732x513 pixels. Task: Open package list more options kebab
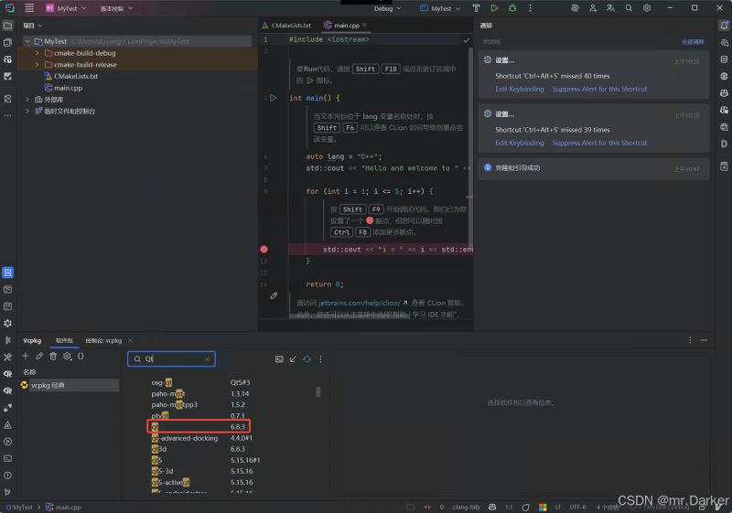pos(320,359)
